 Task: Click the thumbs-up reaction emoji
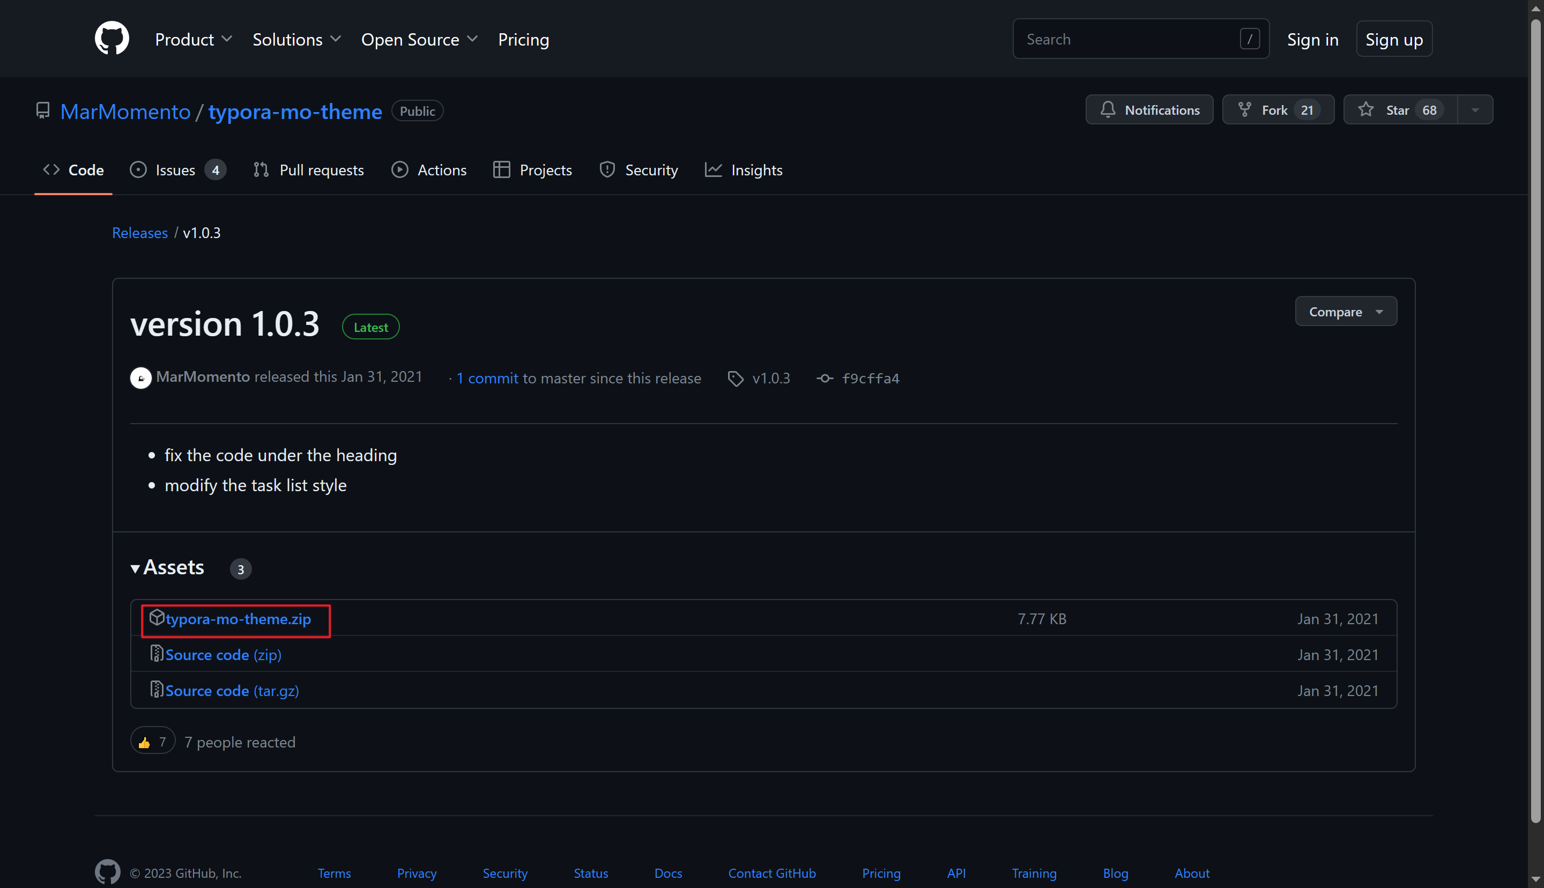144,742
